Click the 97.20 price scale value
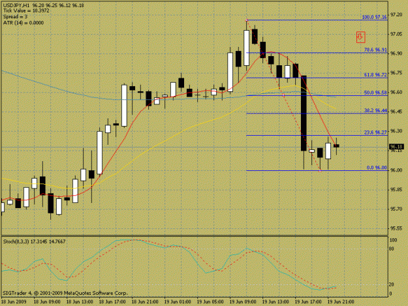 (x=396, y=14)
